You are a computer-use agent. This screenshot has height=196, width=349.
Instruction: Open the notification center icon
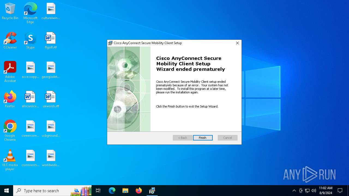[x=340, y=191]
